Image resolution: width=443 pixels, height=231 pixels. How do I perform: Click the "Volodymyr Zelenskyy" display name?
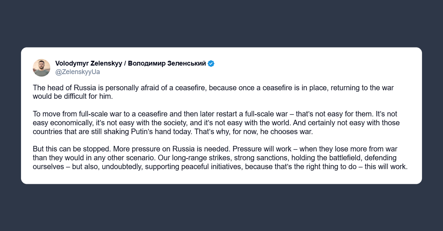[88, 63]
